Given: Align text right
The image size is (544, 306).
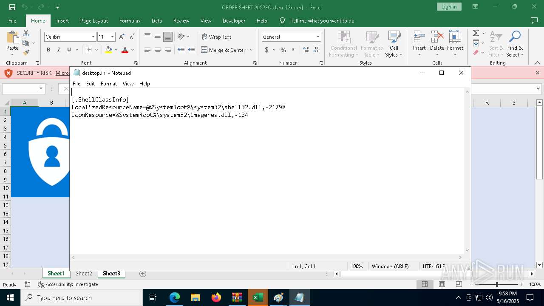Looking at the screenshot, I should tap(168, 50).
